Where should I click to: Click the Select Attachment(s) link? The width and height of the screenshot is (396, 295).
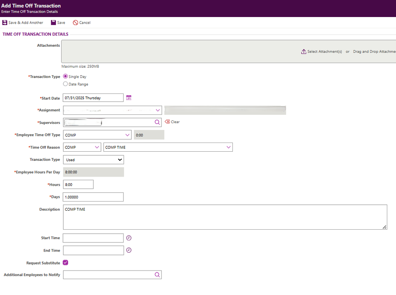[325, 51]
